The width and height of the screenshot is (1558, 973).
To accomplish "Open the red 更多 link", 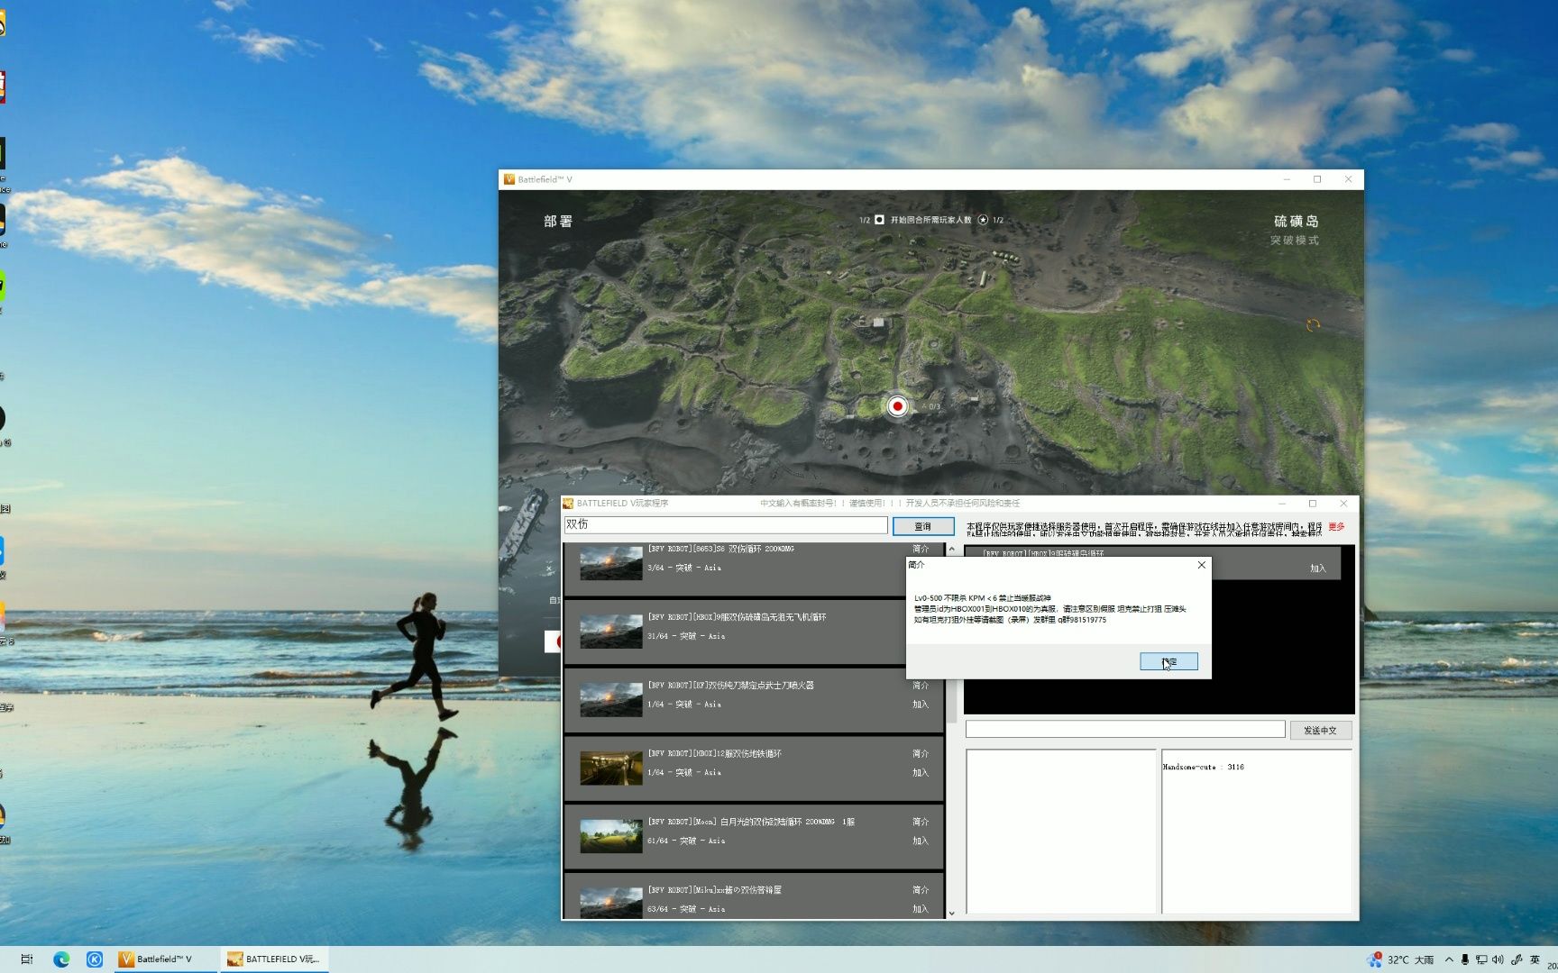I will click(x=1336, y=527).
